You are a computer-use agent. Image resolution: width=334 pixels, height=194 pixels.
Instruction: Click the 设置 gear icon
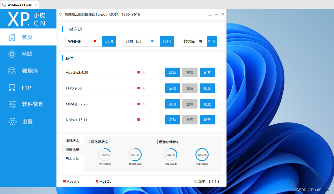click(12, 122)
